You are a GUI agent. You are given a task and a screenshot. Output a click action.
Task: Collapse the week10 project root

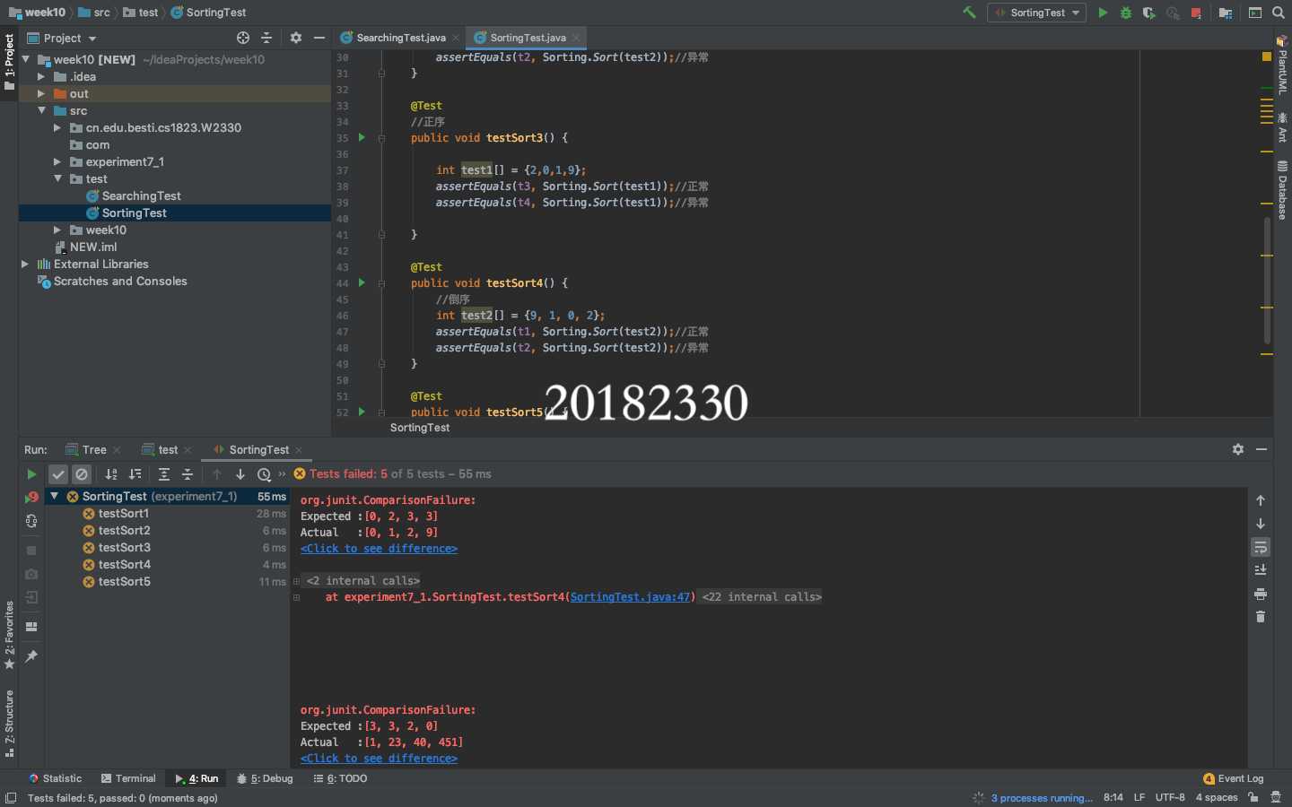(x=26, y=59)
